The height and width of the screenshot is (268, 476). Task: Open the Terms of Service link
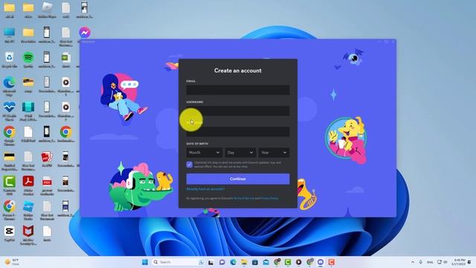pos(244,198)
